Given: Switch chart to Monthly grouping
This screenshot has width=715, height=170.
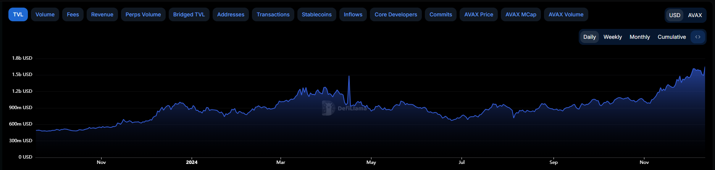Looking at the screenshot, I should (x=639, y=37).
